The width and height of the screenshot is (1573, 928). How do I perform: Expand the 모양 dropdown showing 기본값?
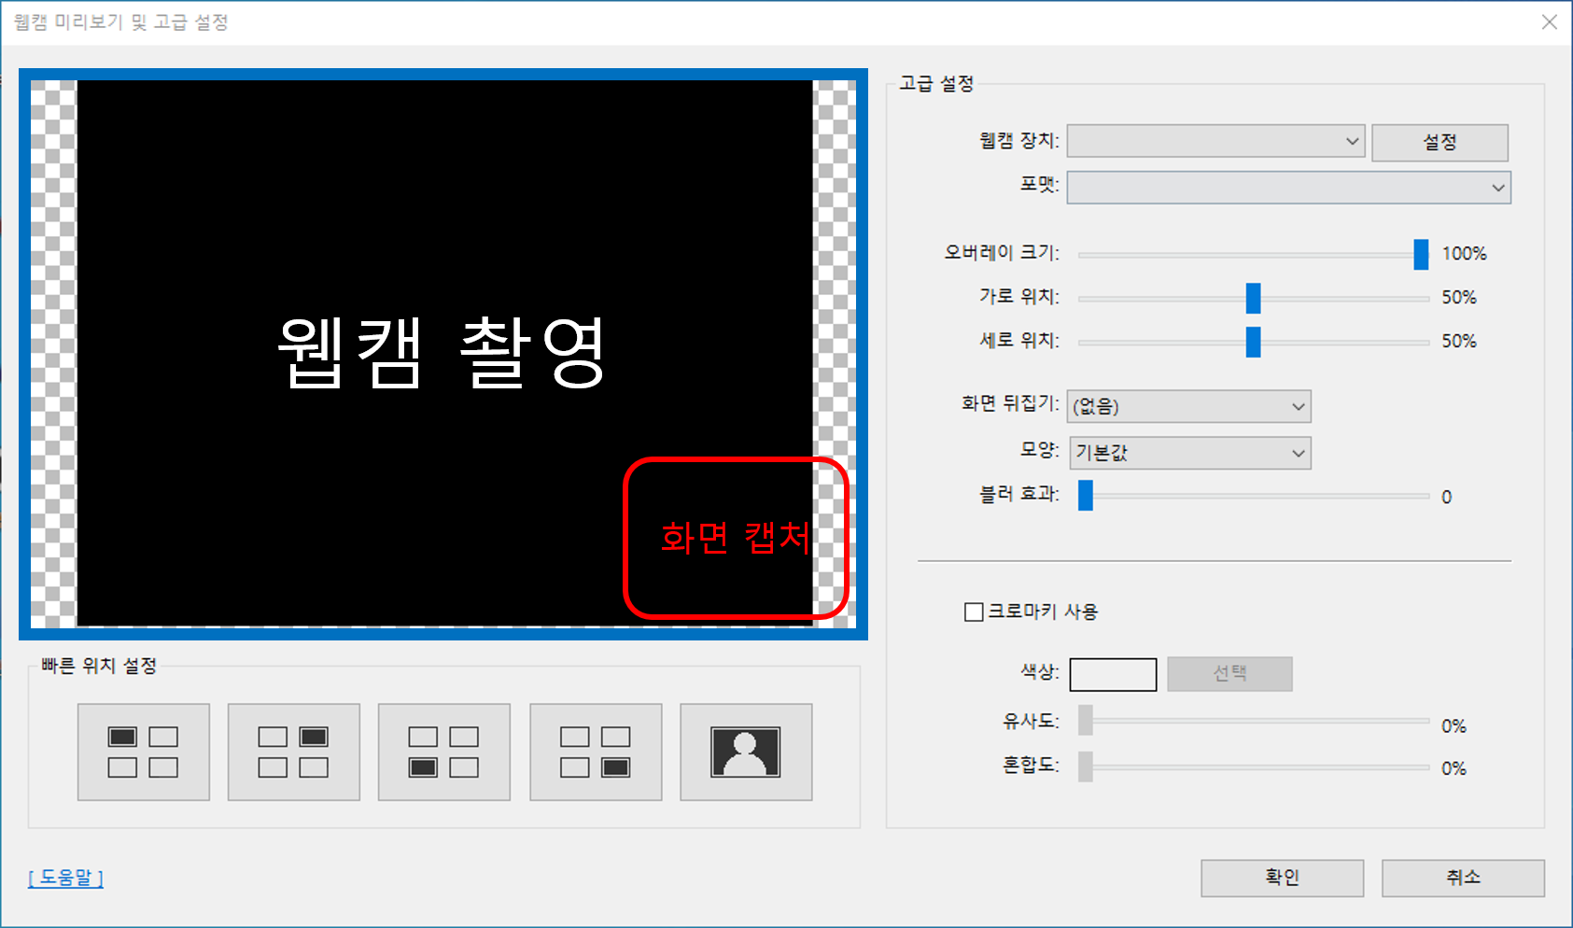point(1188,453)
